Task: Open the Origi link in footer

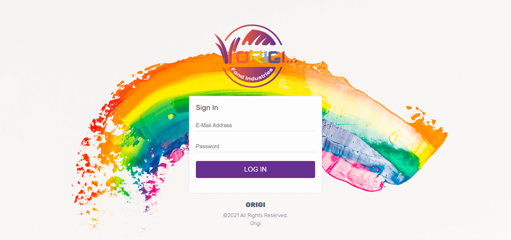Action: 256,223
